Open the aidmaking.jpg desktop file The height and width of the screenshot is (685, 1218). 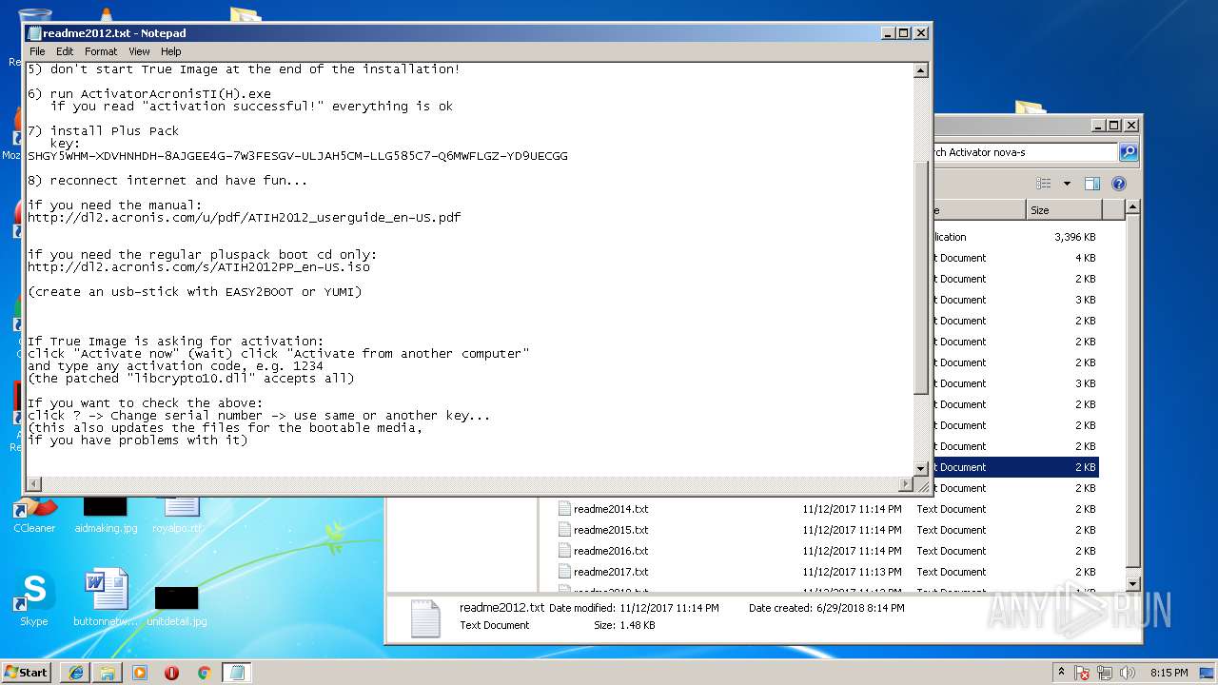pyautogui.click(x=105, y=514)
